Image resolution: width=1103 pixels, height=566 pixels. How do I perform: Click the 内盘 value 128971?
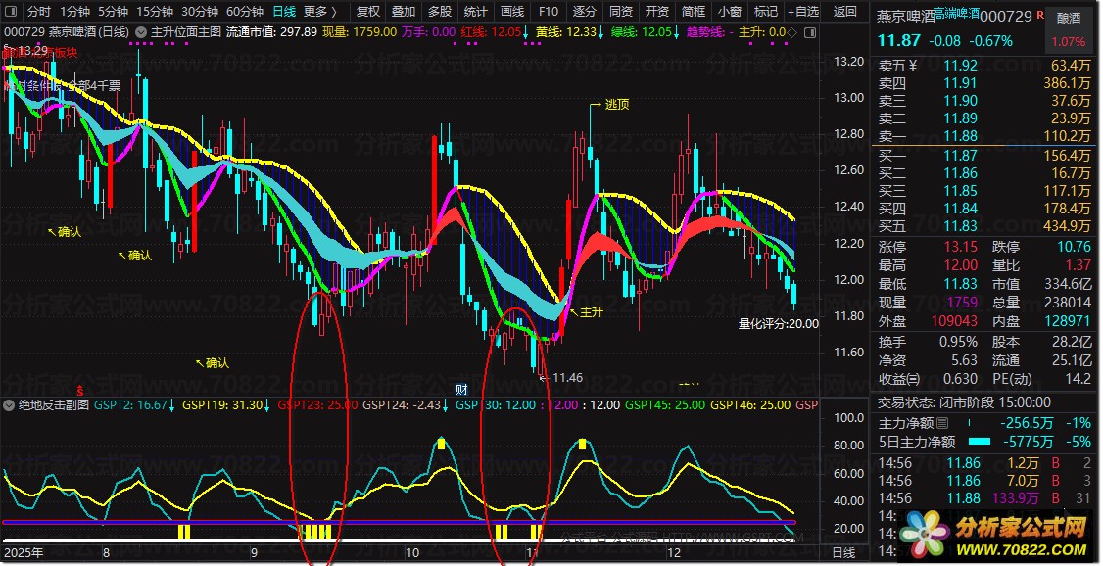click(x=1068, y=321)
